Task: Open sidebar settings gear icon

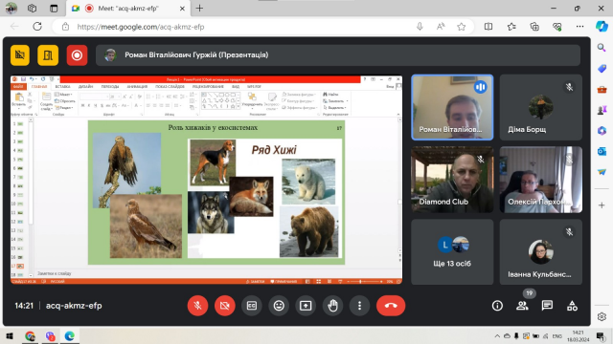Action: [x=602, y=316]
